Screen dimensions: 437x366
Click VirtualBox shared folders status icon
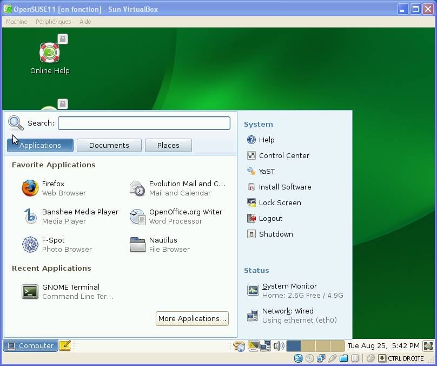(x=343, y=358)
